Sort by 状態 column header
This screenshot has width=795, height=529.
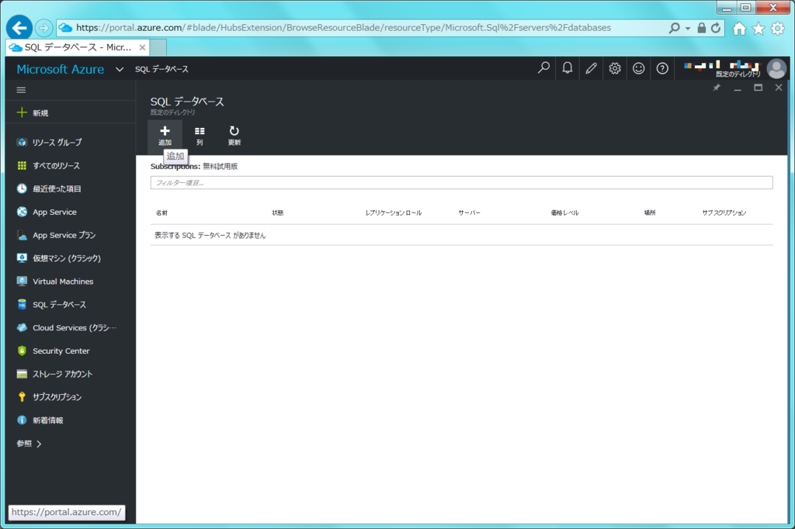click(x=277, y=213)
